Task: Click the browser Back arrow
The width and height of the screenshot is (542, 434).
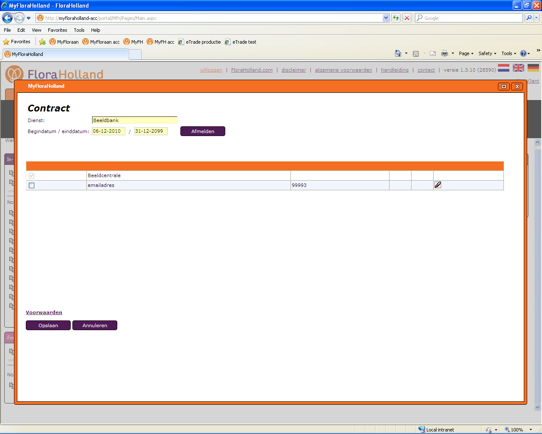Action: pos(7,18)
